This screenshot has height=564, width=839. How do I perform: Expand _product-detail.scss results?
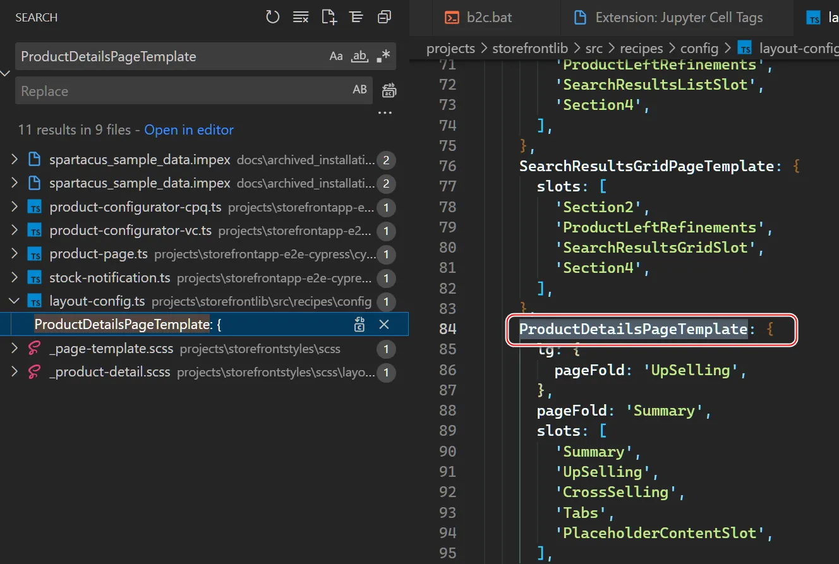point(14,372)
